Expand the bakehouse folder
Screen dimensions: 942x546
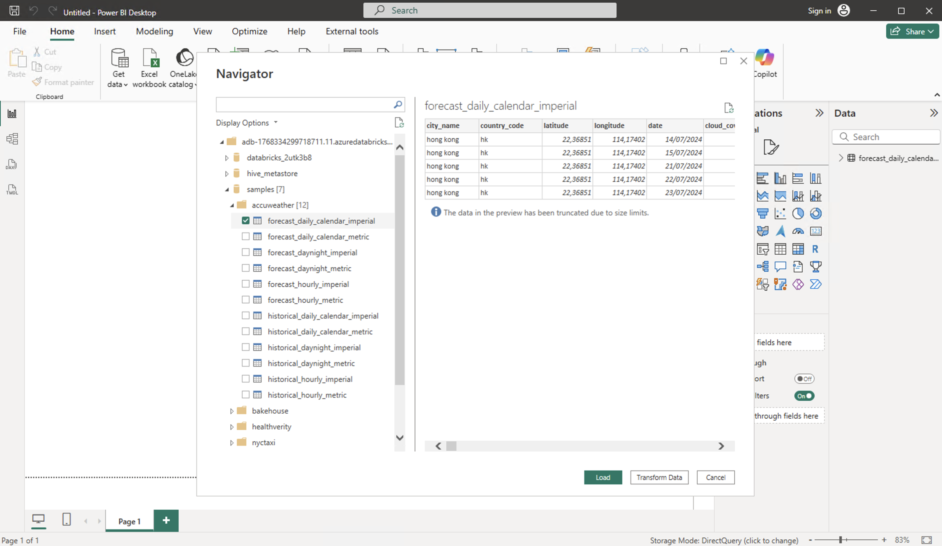point(232,411)
